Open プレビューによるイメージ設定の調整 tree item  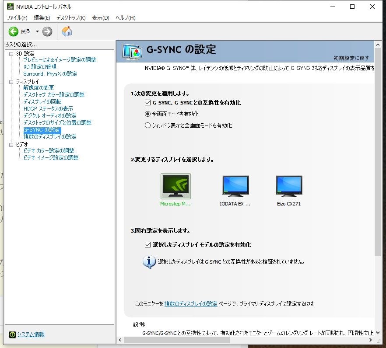click(x=60, y=60)
